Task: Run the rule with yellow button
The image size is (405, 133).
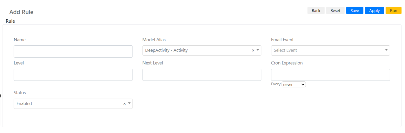Action: pos(393,10)
